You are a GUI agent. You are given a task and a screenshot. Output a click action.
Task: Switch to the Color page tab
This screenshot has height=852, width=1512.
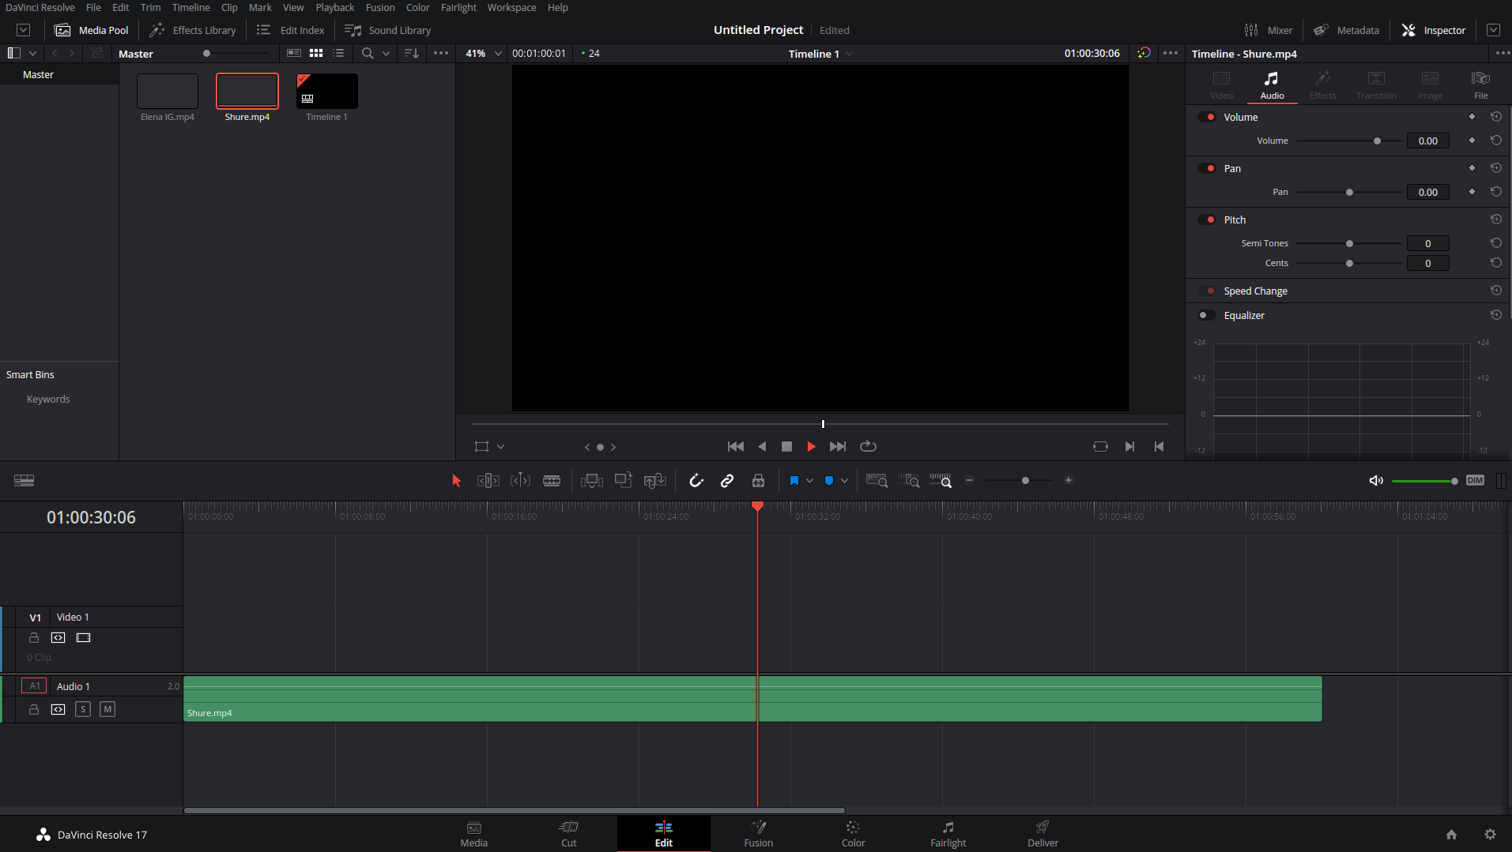[x=853, y=833]
